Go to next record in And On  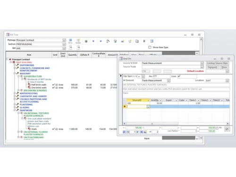137,132
